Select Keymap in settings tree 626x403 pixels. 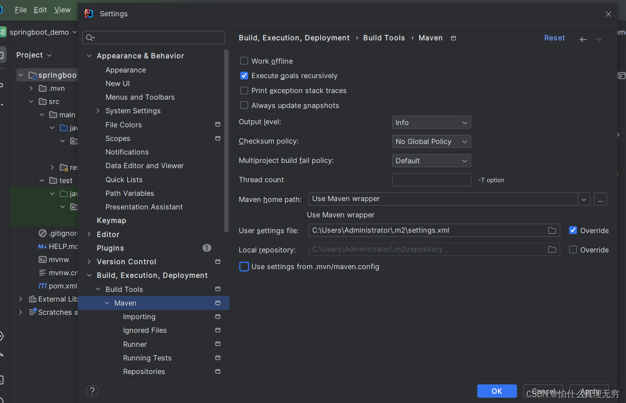[x=111, y=220]
